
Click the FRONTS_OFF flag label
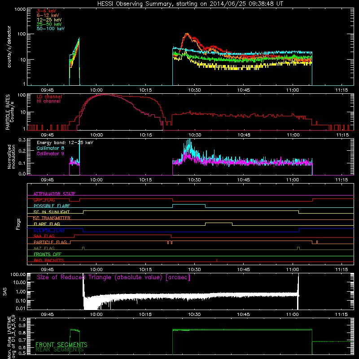[48, 254]
